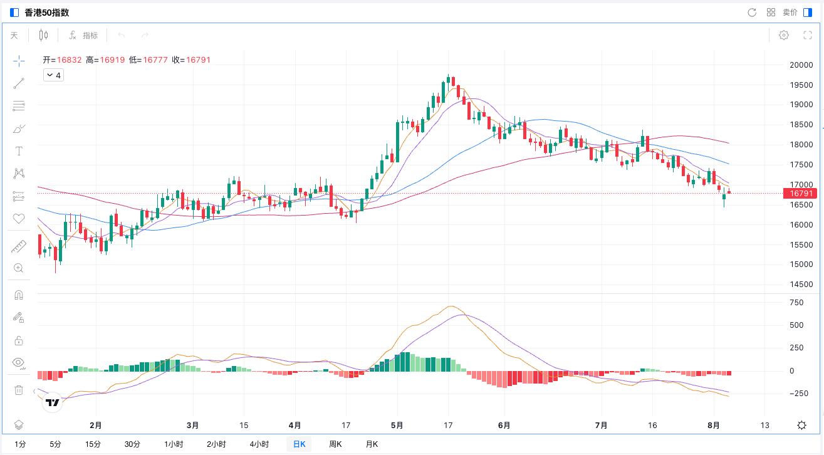Click the 低=16777 low value

point(148,60)
